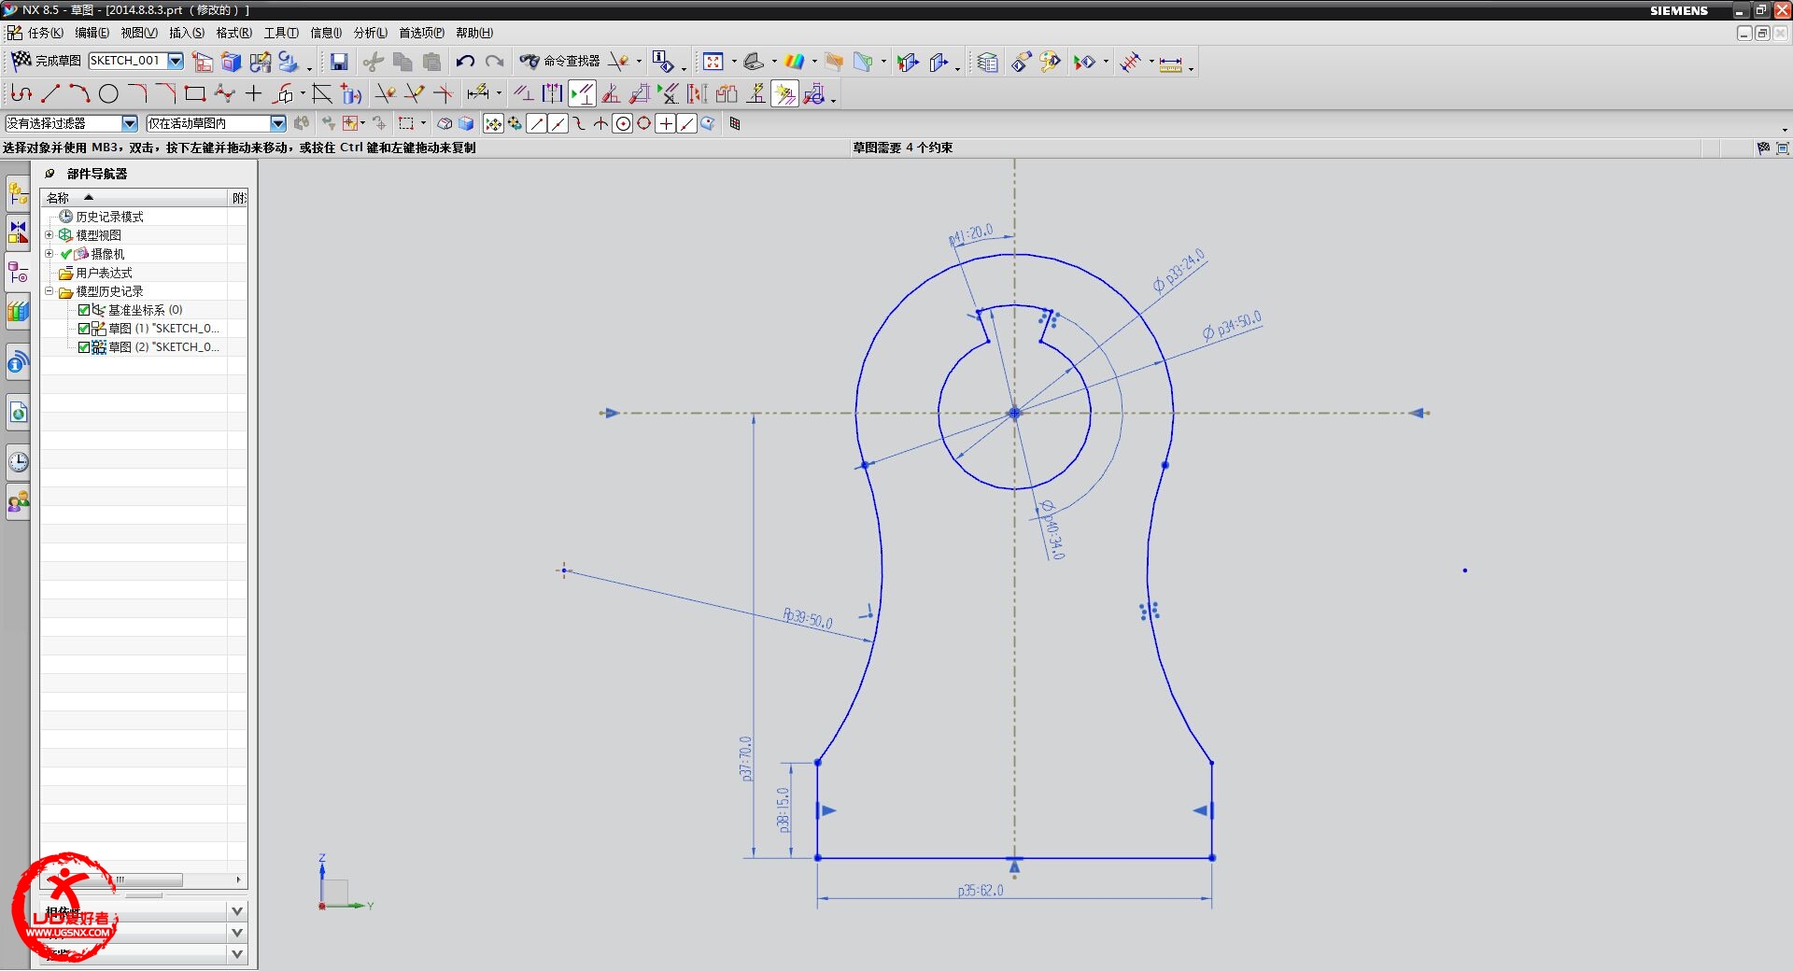Select the User Expressions (用户表达式) row
The height and width of the screenshot is (971, 1793).
(143, 273)
